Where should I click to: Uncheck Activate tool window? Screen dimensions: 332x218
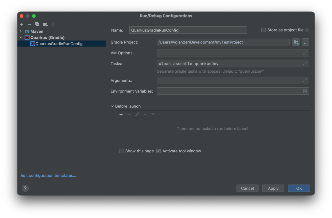click(x=158, y=151)
